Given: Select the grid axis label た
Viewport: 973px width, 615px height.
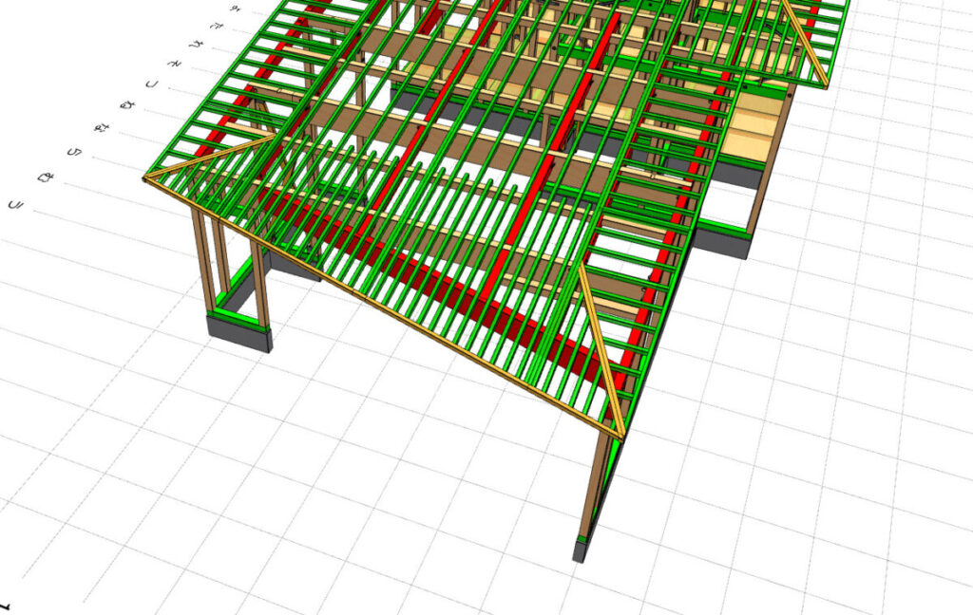Looking at the screenshot, I should (x=217, y=26).
